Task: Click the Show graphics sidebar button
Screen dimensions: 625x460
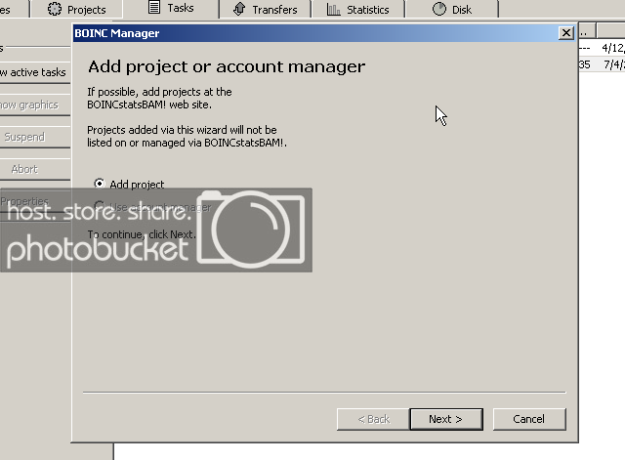Action: (x=27, y=105)
